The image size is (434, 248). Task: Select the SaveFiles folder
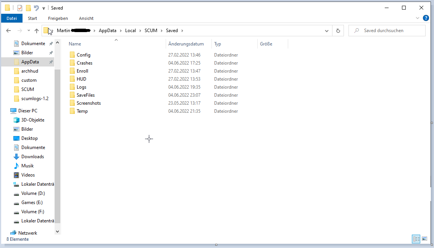86,95
